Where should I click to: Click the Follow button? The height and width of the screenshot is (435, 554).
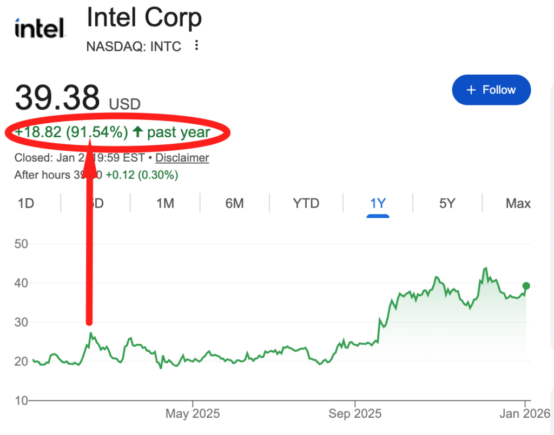click(491, 90)
